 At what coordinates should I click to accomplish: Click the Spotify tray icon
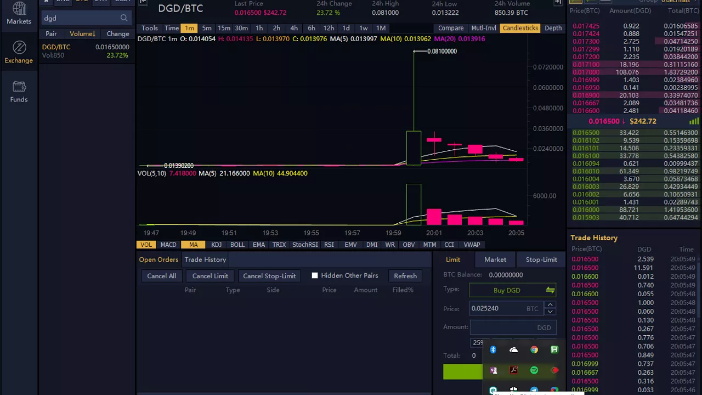pos(534,370)
